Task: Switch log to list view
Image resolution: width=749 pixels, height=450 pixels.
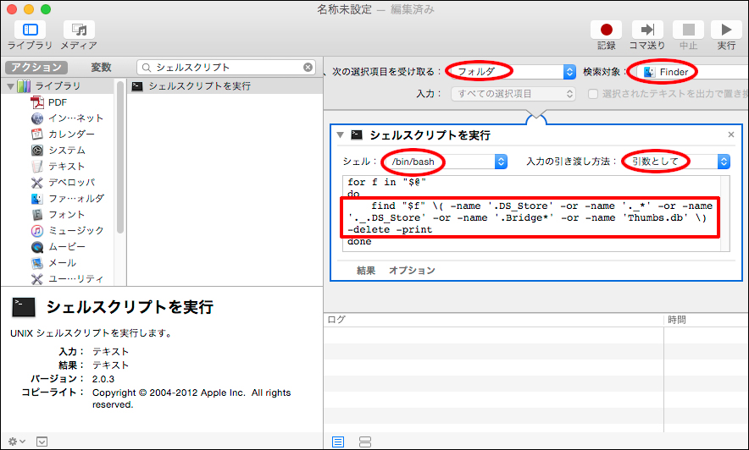Action: point(338,442)
